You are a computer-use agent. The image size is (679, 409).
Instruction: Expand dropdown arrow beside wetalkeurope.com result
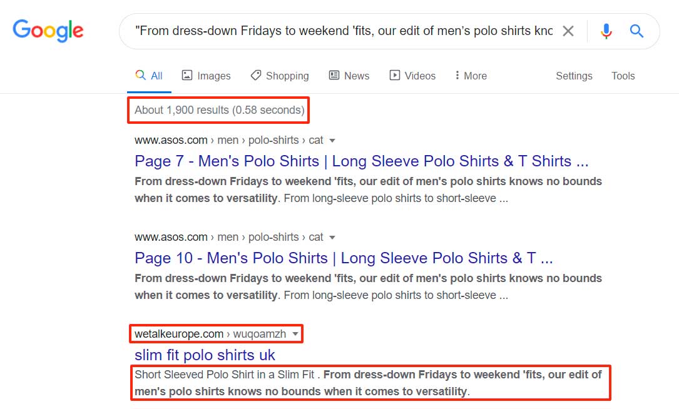295,334
